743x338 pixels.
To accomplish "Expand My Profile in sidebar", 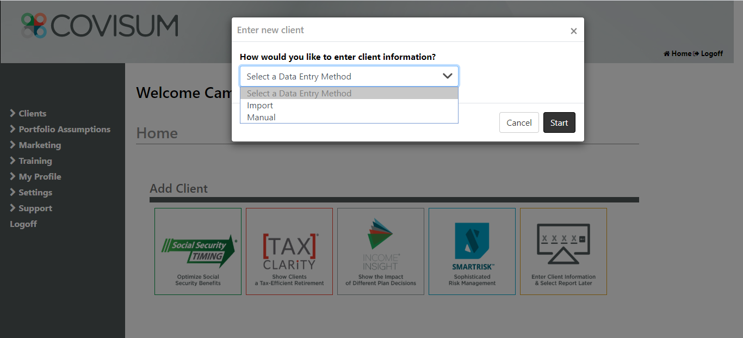I will (x=35, y=176).
